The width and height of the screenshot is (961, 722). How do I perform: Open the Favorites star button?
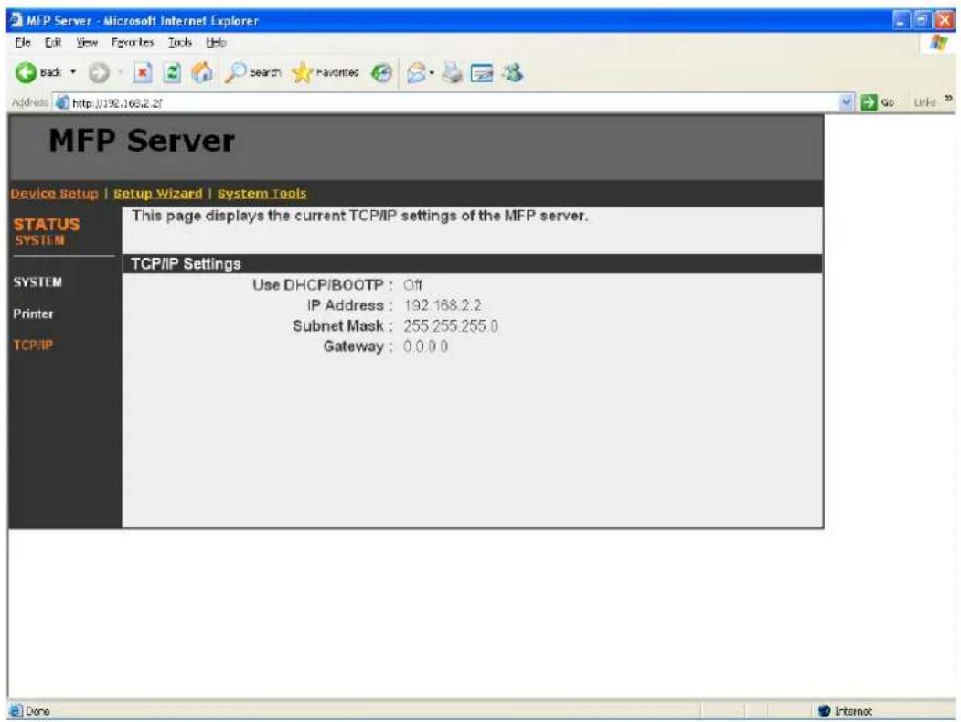pyautogui.click(x=326, y=72)
